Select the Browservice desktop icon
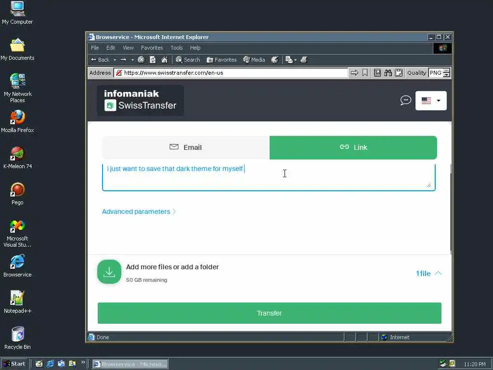 (17, 266)
